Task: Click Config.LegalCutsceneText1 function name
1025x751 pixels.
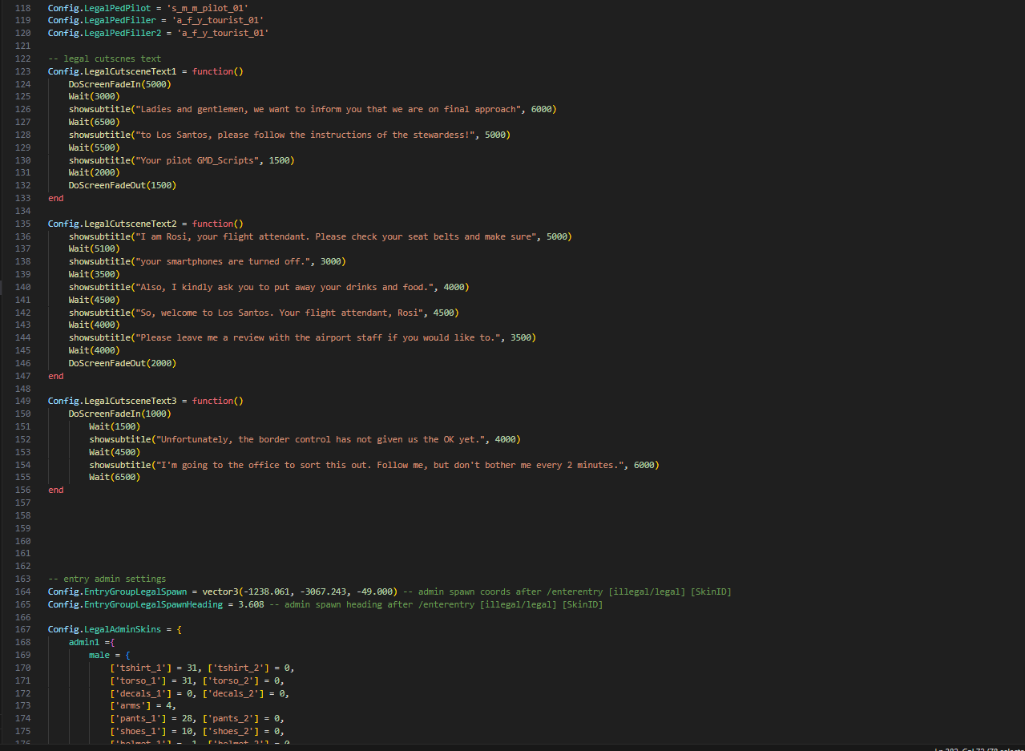Action: click(112, 71)
